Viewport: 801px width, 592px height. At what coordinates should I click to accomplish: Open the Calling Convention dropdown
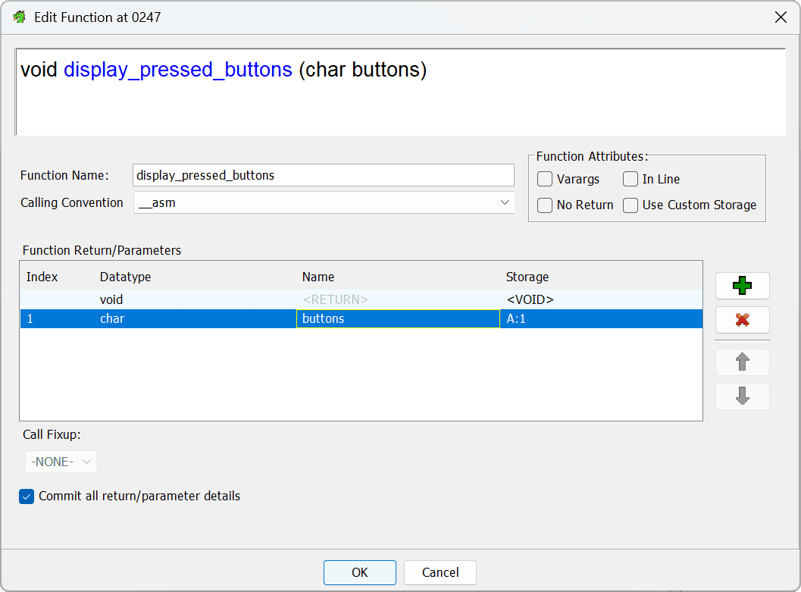click(324, 202)
